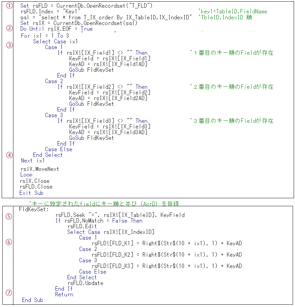Click the rsIX.MoveNext line

[39, 169]
